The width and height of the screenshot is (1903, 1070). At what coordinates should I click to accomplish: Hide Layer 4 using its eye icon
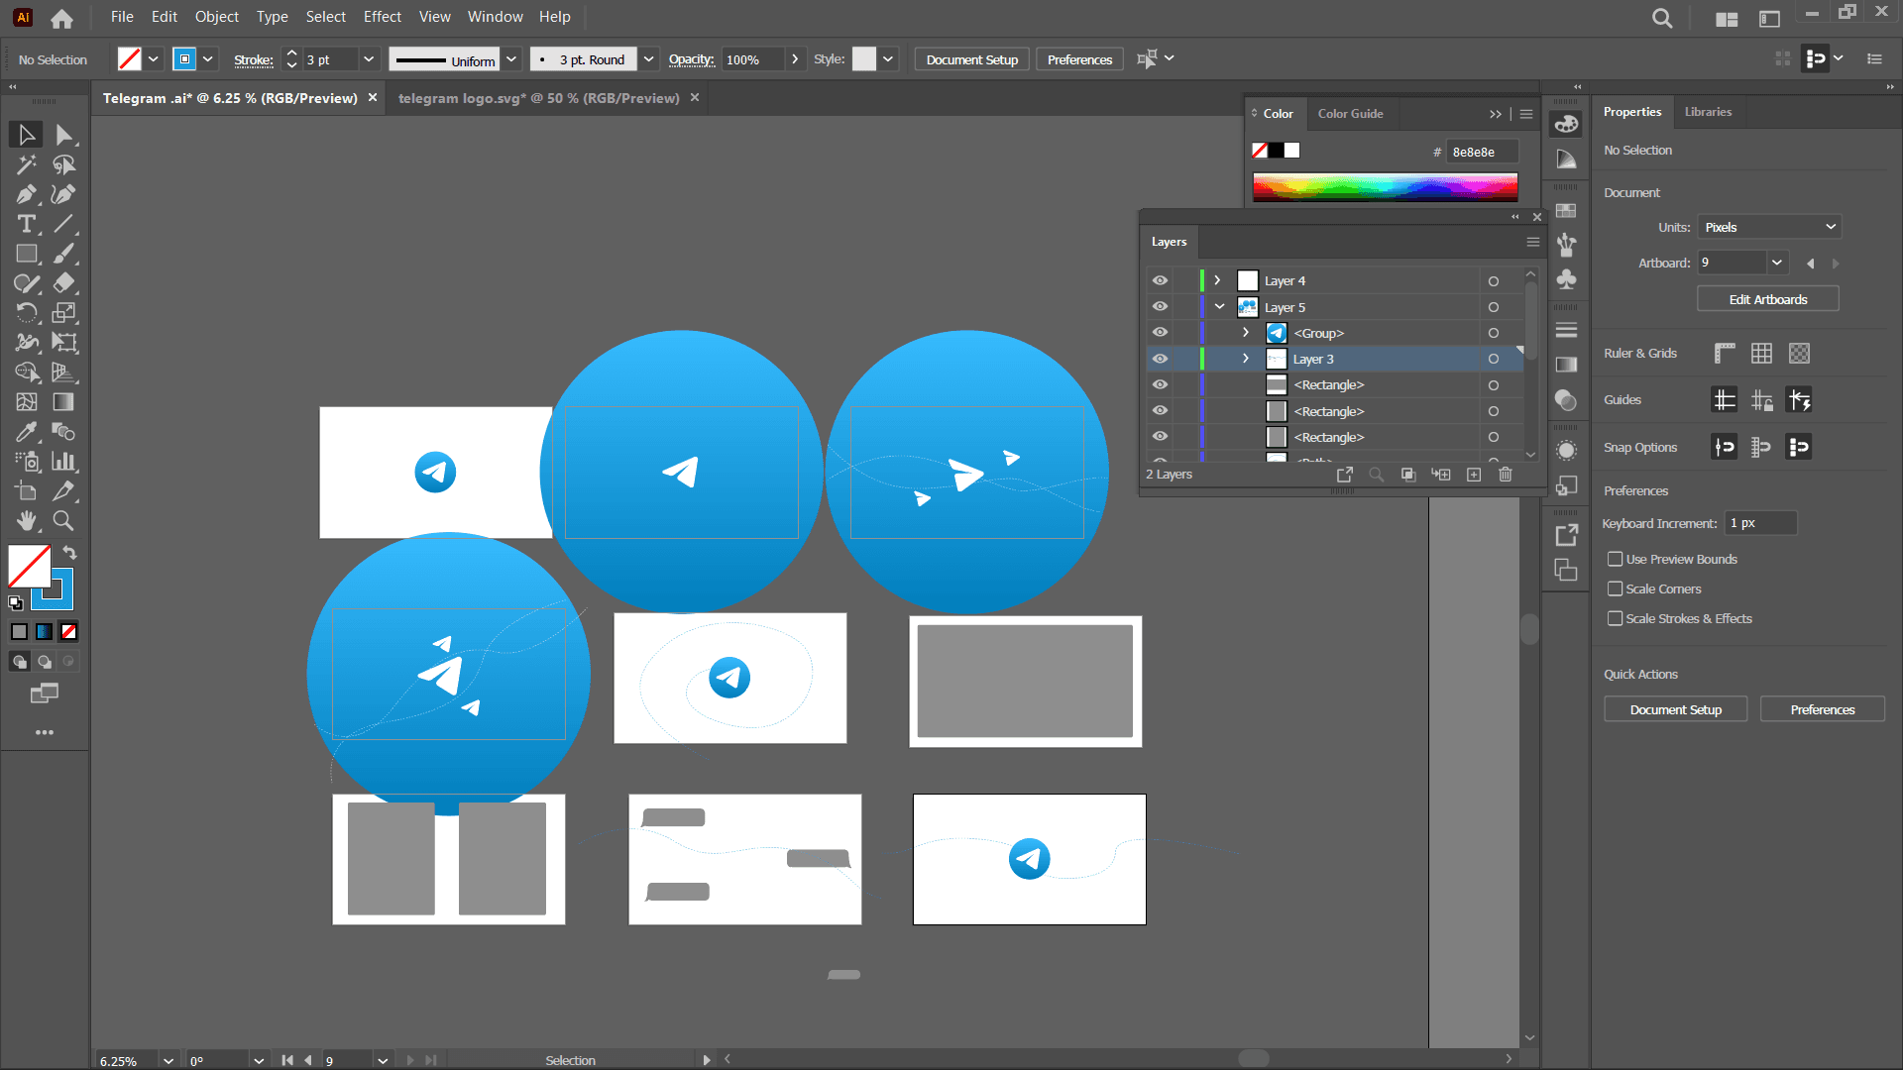1160,281
